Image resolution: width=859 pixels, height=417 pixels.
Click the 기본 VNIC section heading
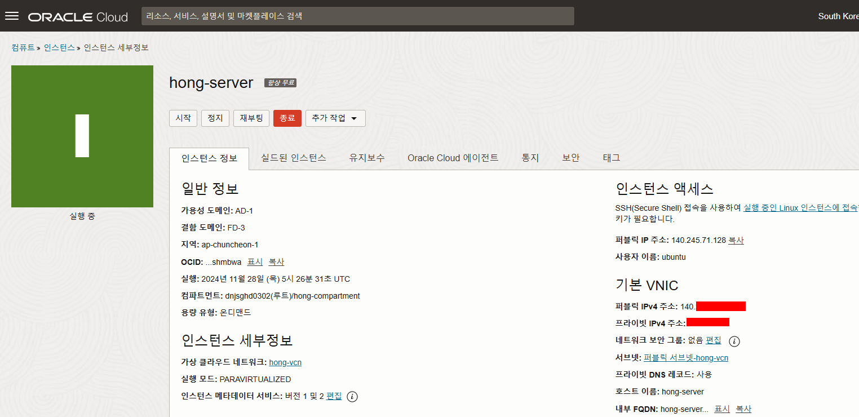[x=647, y=285]
